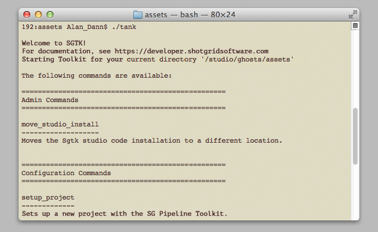Minimize the window with the yellow button

[x=38, y=14]
